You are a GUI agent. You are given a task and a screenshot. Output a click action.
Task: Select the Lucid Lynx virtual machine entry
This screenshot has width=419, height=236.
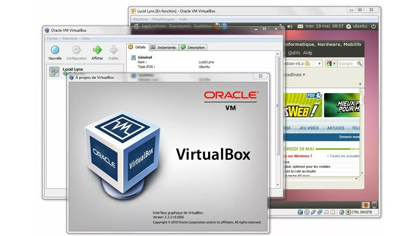(x=85, y=72)
